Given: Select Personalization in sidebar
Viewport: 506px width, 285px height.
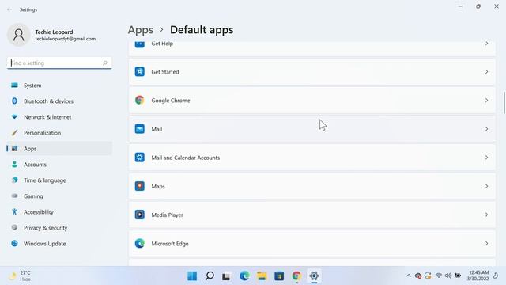Looking at the screenshot, I should 59,133.
